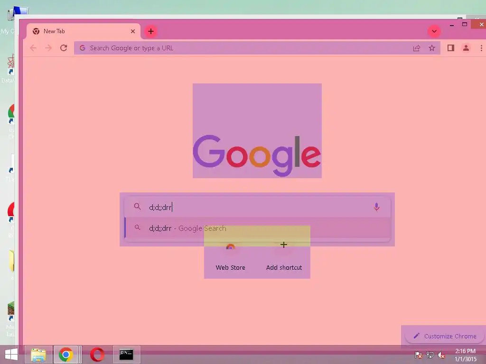This screenshot has width=486, height=364.
Task: Open the Web Store shortcut
Action: point(230,257)
